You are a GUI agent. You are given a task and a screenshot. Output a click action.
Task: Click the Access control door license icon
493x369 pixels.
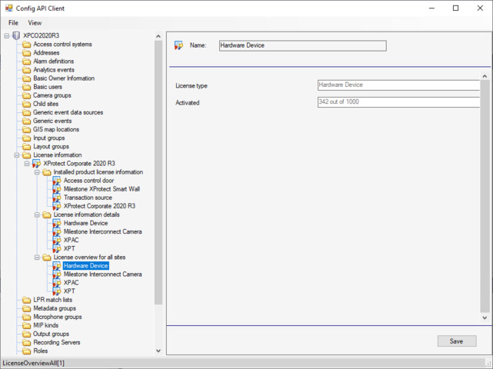point(57,181)
